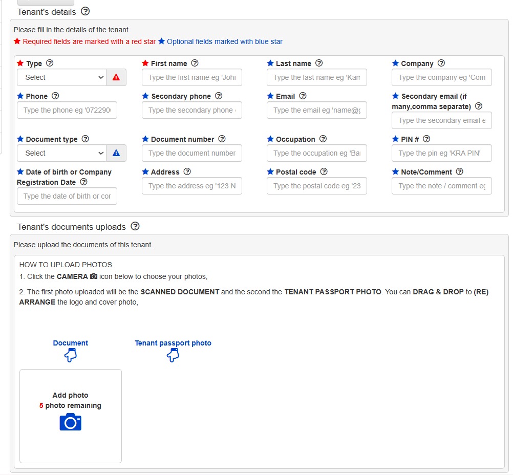Focus the First name input field
The image size is (513, 475).
(x=192, y=77)
